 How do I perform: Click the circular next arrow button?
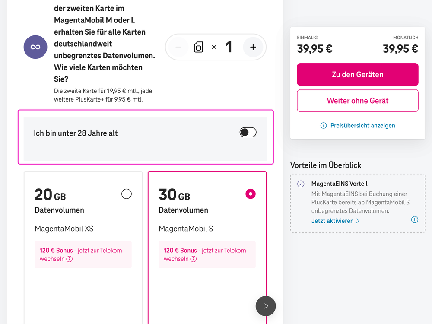click(x=265, y=306)
